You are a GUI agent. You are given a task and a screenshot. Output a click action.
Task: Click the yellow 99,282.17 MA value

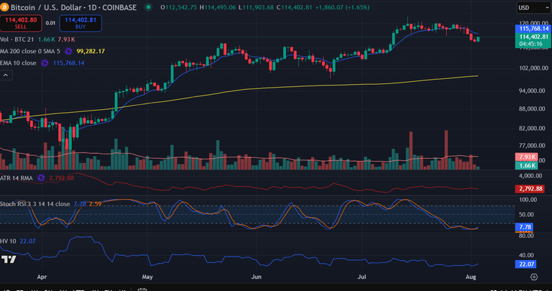coord(91,51)
